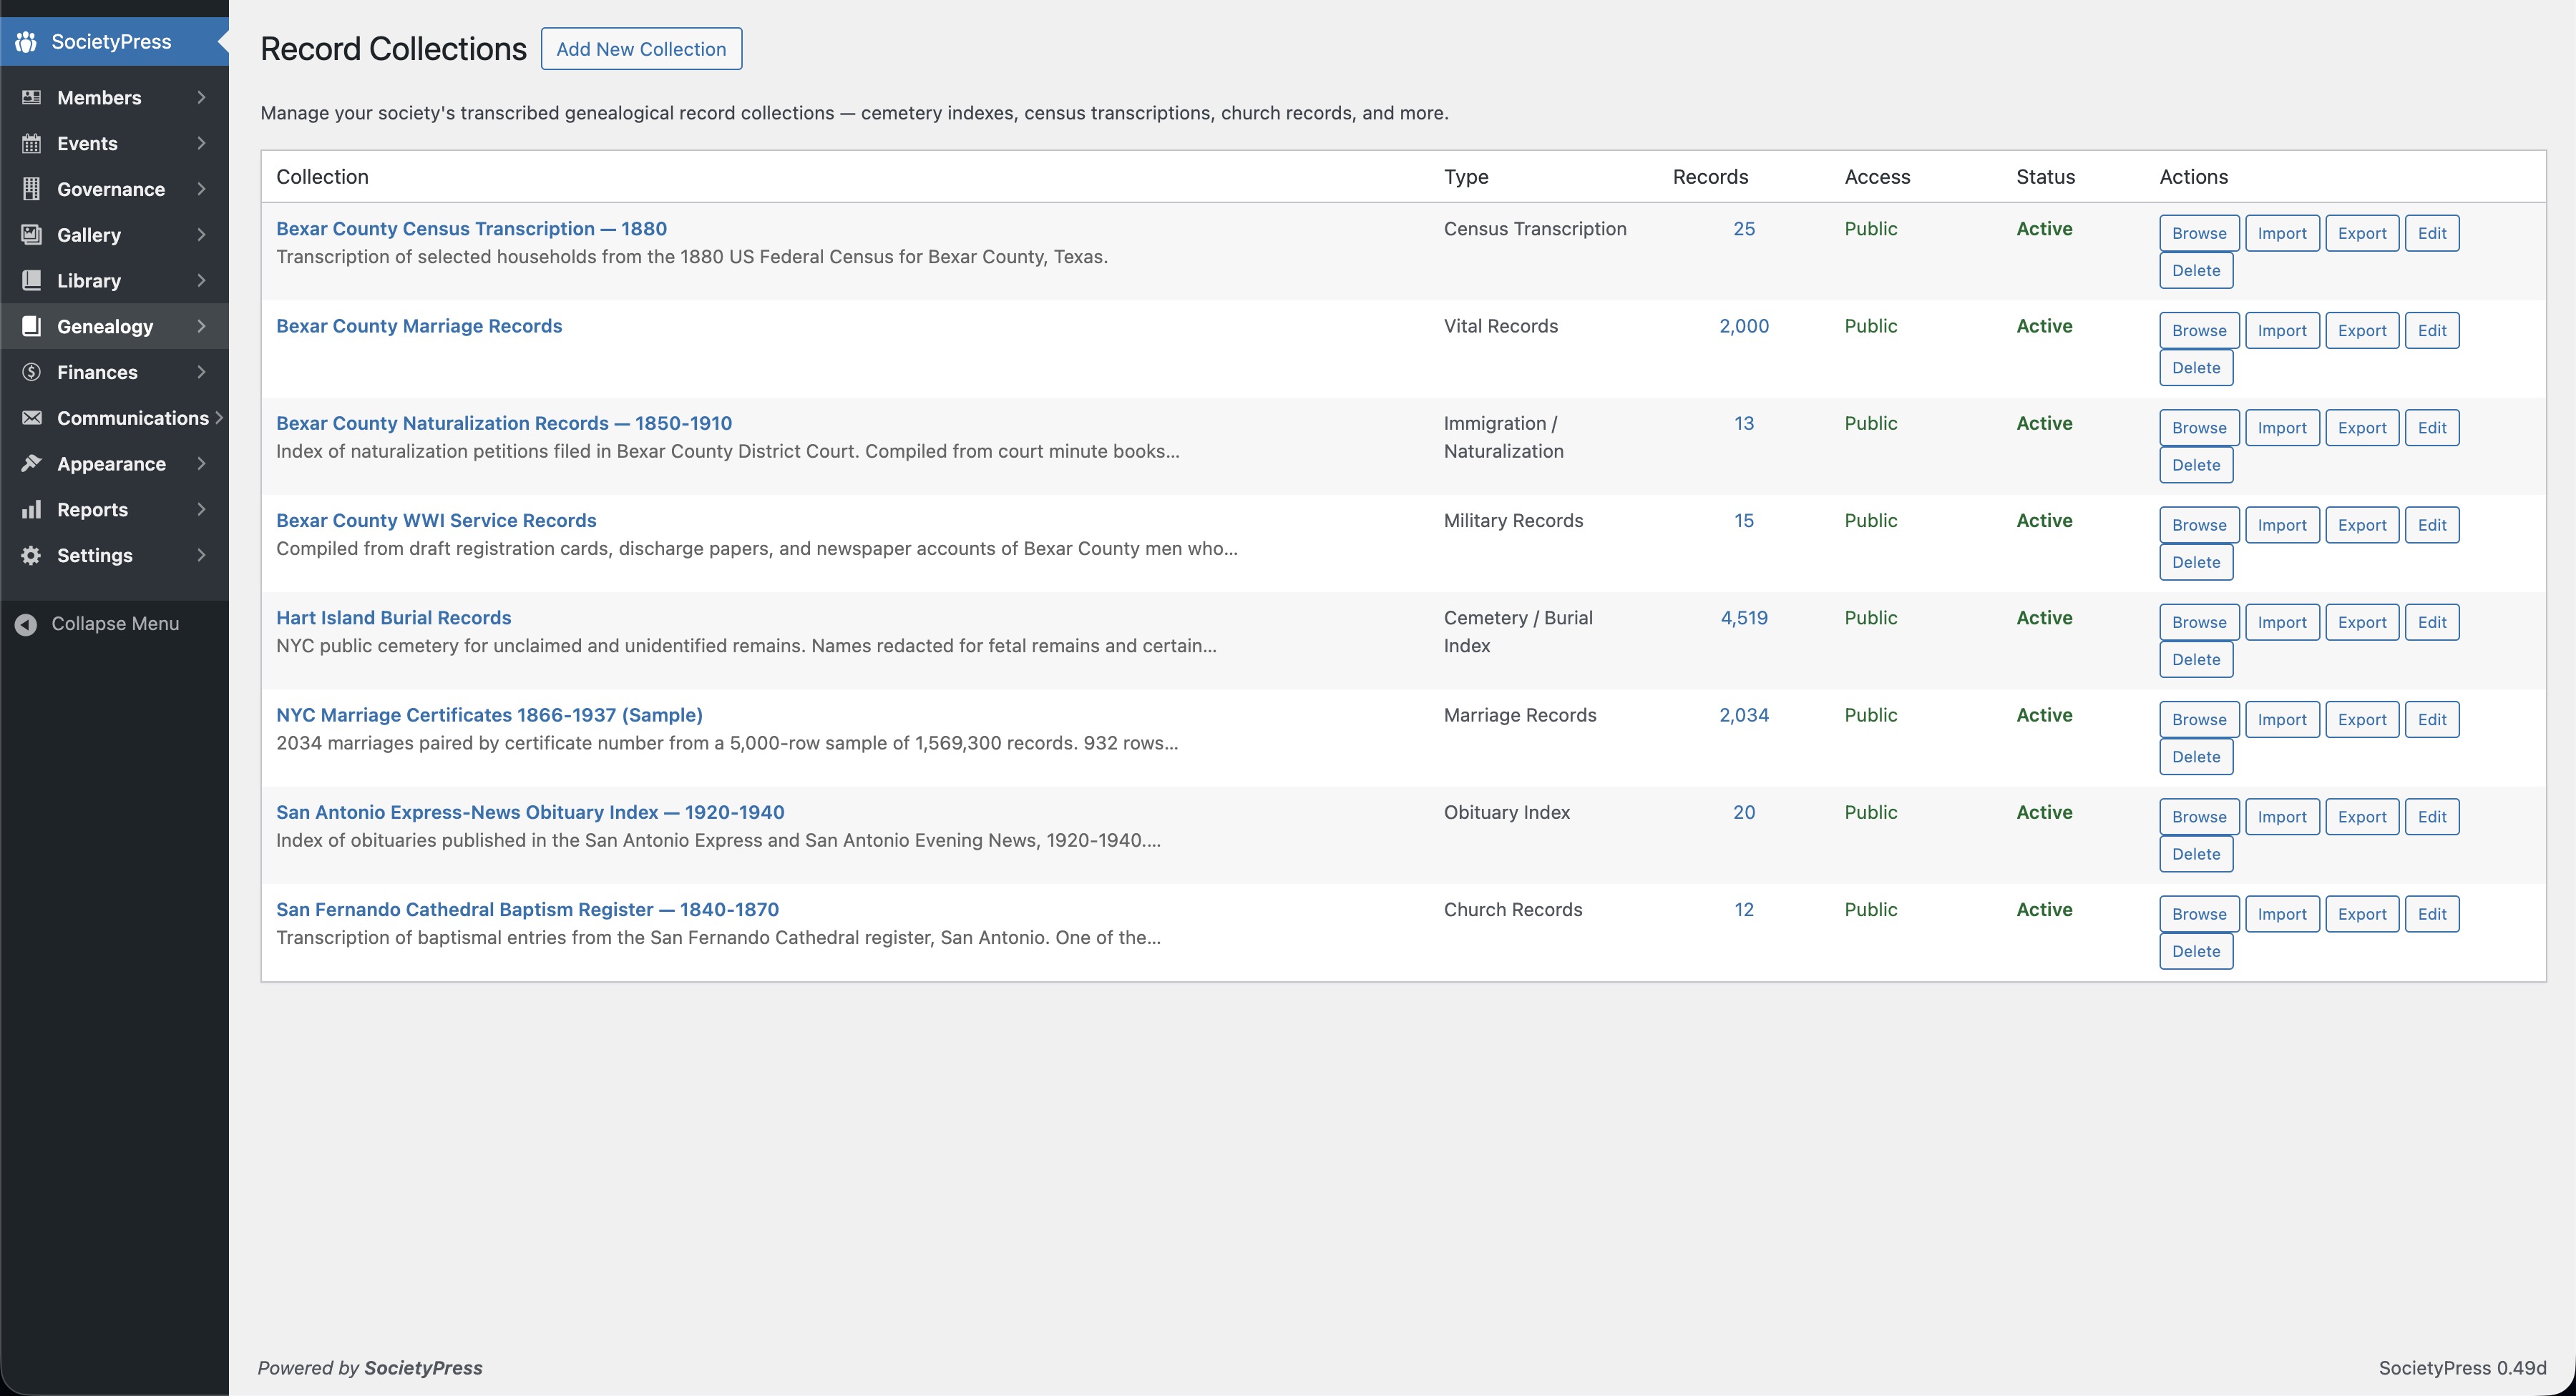This screenshot has height=1396, width=2576.
Task: Export the San Fernando Cathedral Baptism Register
Action: pos(2361,913)
